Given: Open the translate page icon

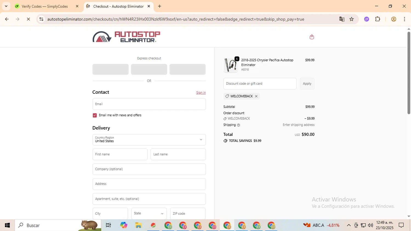Looking at the screenshot, I should coord(342,19).
